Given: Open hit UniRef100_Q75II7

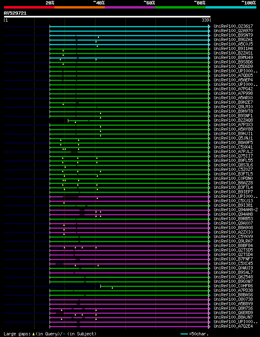Looking at the screenshot, I should [x=234, y=156].
